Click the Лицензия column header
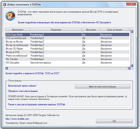The height and width of the screenshot is (129, 140). (56, 30)
